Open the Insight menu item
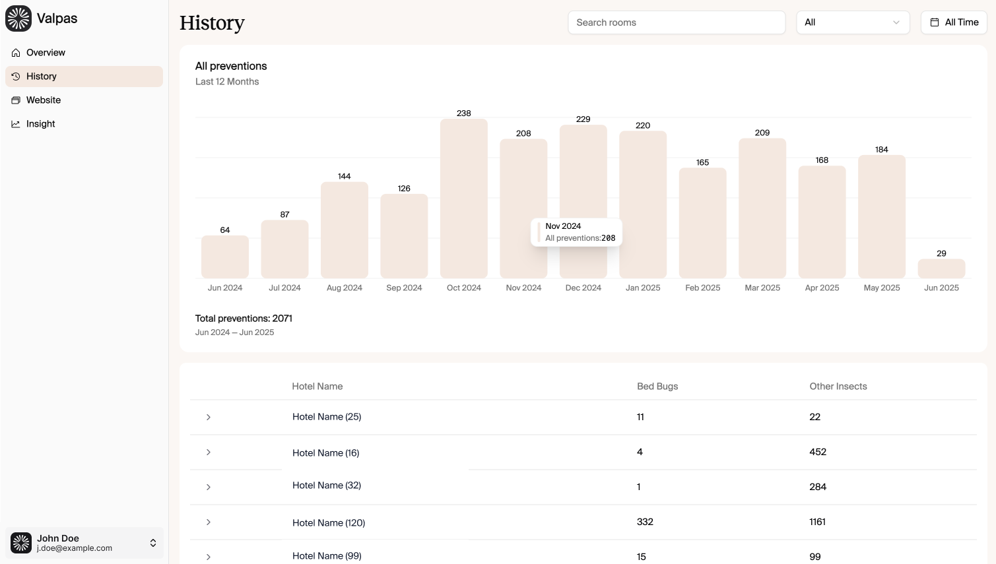Image resolution: width=996 pixels, height=564 pixels. (41, 124)
